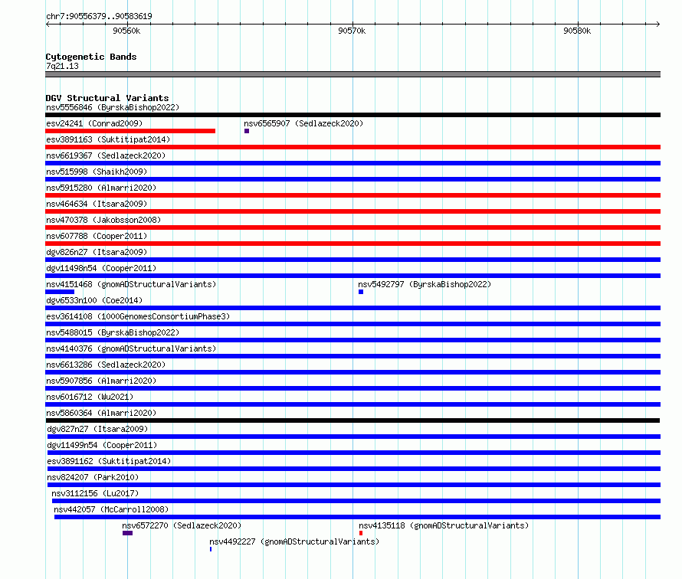Click nsv442057 (McCarroll2008) label
The width and height of the screenshot is (682, 579).
point(111,509)
